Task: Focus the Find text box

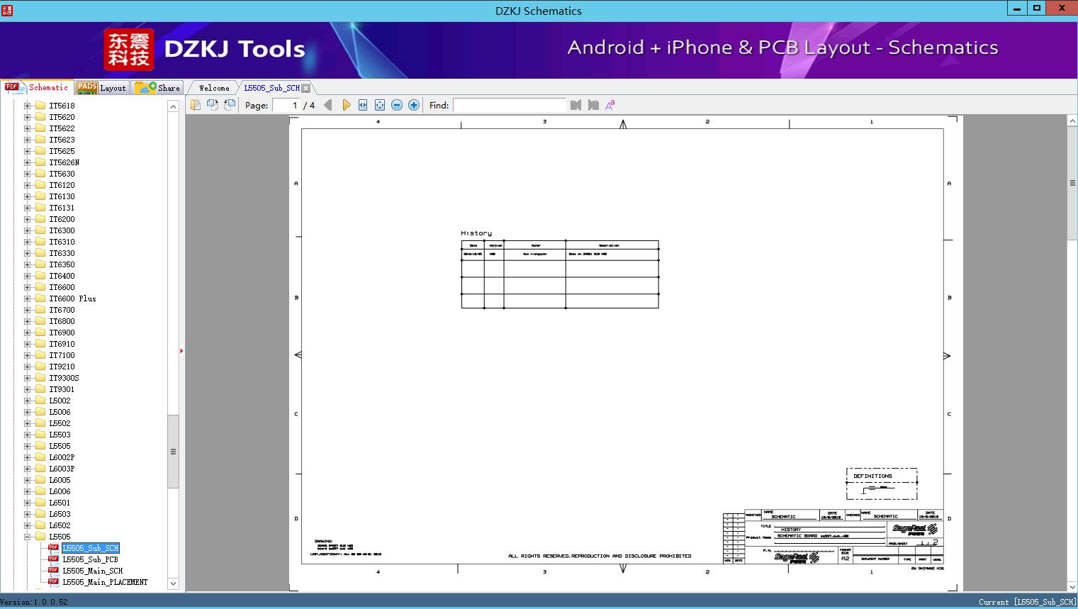Action: pos(509,105)
